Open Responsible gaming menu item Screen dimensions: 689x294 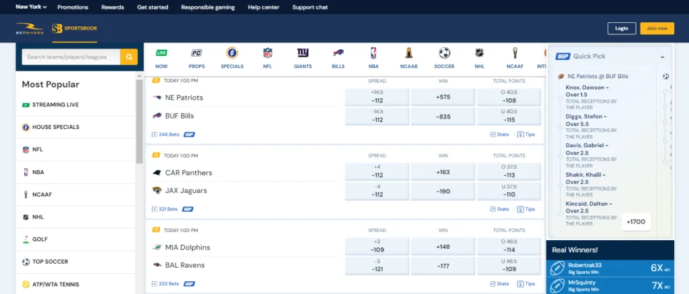pos(208,7)
